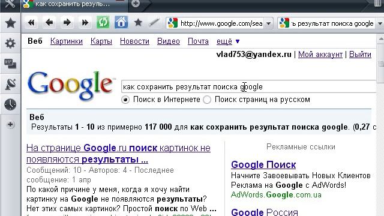Open the Видео link

tap(169, 41)
